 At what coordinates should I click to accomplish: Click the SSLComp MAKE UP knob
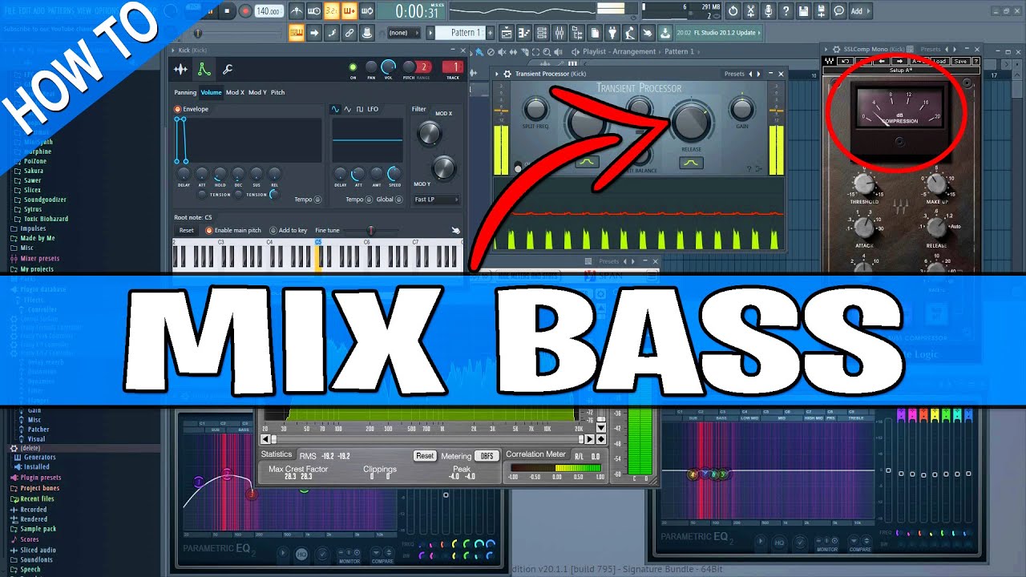pyautogui.click(x=936, y=184)
